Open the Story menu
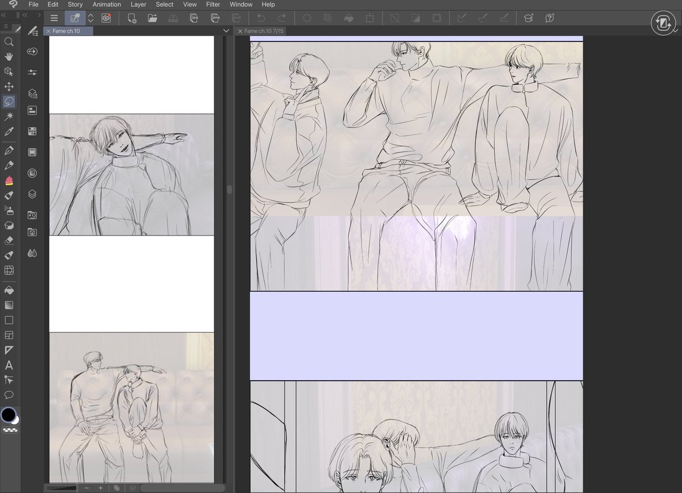 point(75,5)
